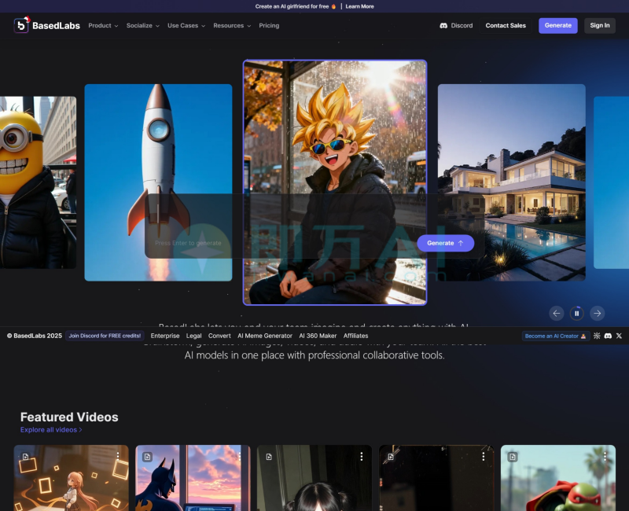Click the Sign In button
The width and height of the screenshot is (629, 511).
tap(599, 25)
